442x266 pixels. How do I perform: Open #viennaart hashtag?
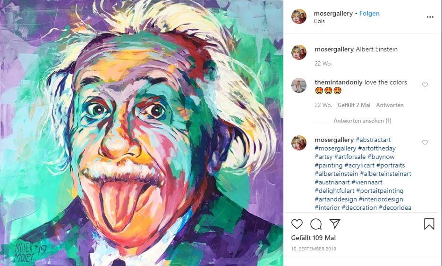367,183
